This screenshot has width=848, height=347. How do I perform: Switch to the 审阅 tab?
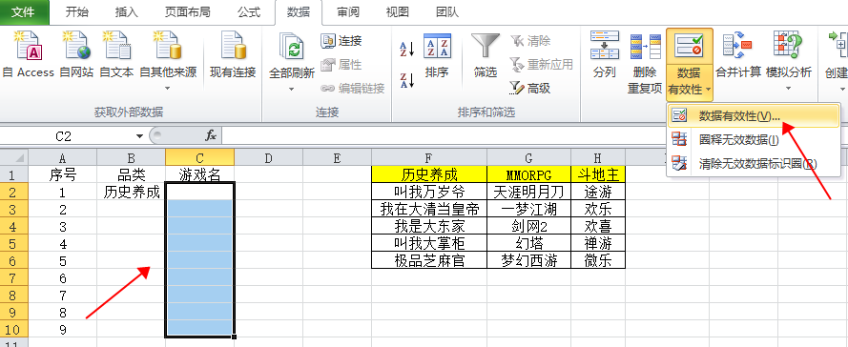point(348,11)
